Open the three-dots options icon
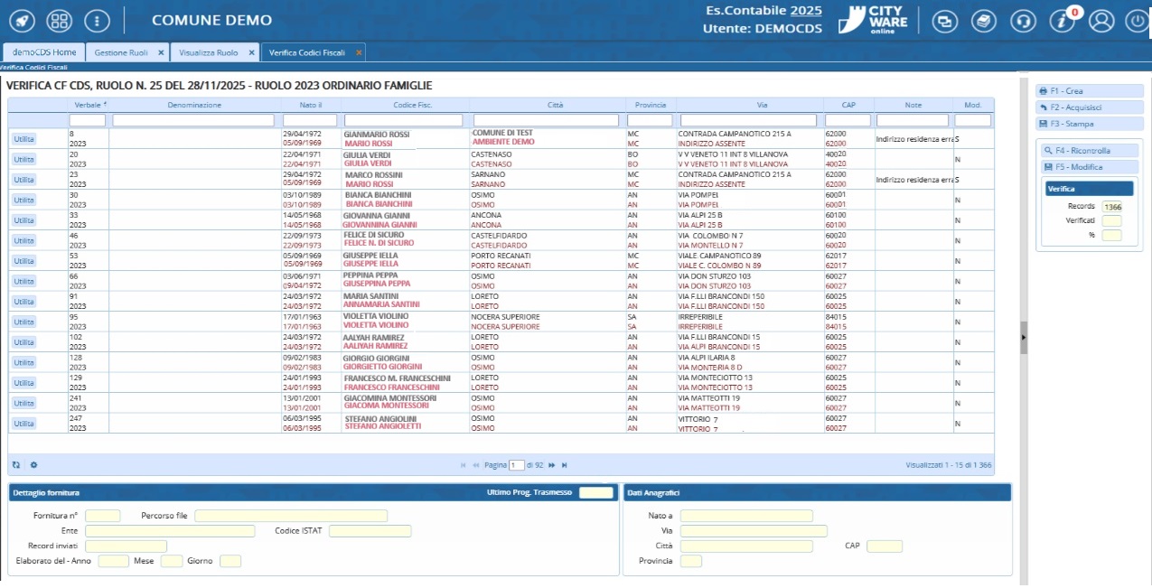This screenshot has height=588, width=1152. [x=96, y=20]
